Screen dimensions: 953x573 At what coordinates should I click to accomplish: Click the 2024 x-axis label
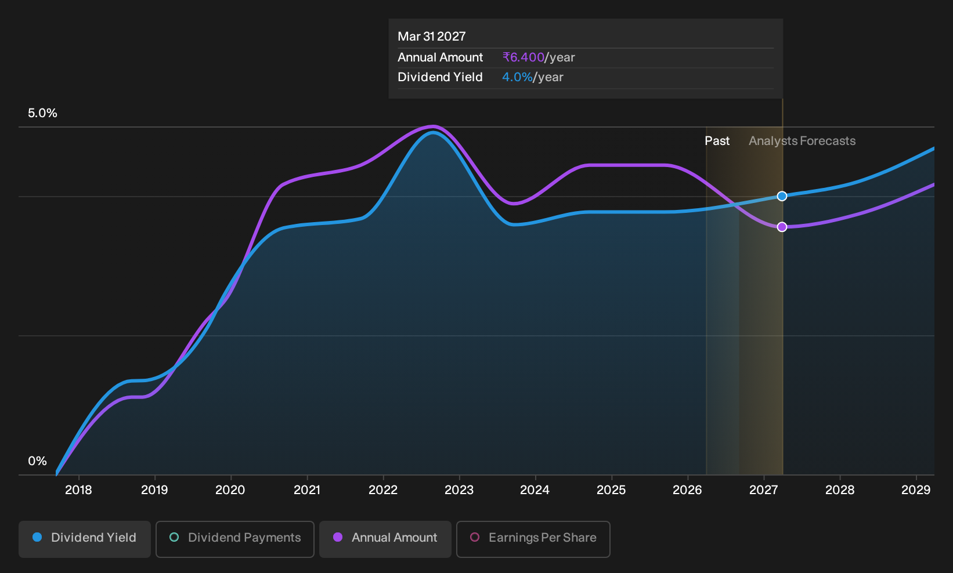(535, 490)
